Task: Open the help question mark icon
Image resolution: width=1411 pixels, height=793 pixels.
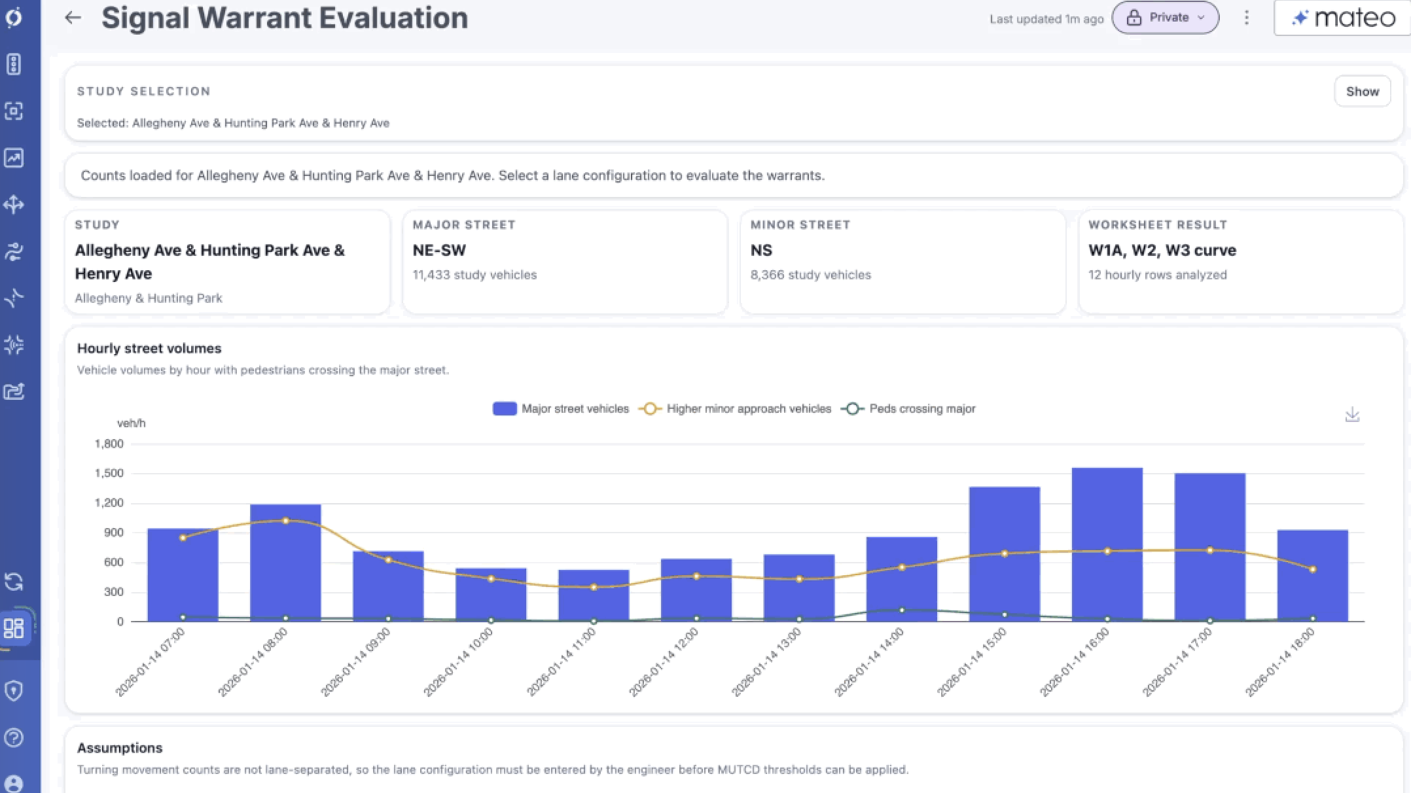Action: coord(14,737)
